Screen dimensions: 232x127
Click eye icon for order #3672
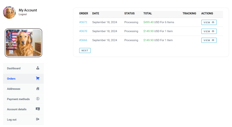(x=213, y=22)
